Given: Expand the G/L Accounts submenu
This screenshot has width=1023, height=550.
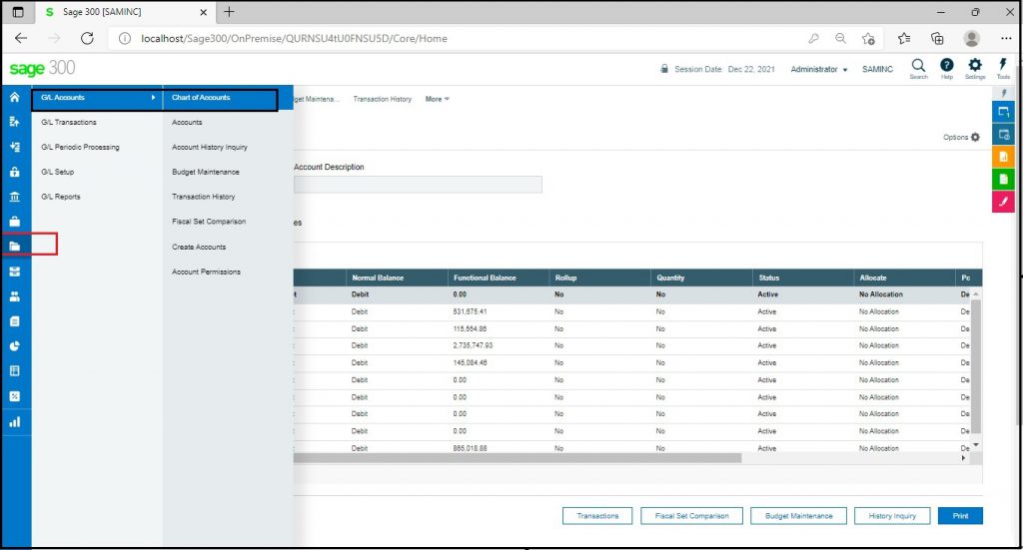Looking at the screenshot, I should (x=97, y=97).
